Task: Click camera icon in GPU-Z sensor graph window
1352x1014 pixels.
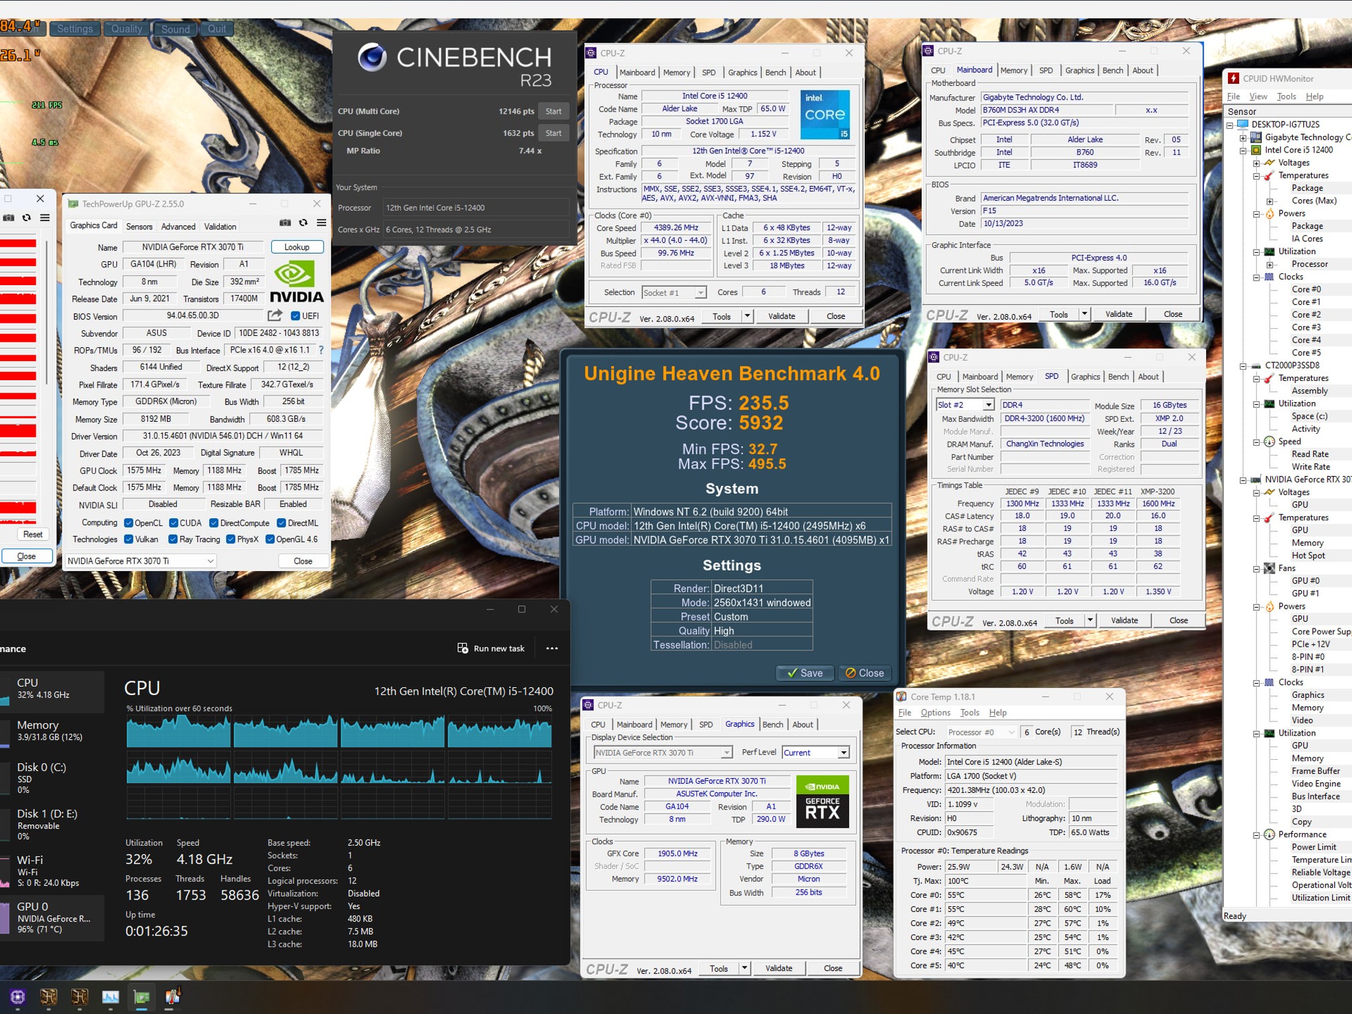Action: [x=9, y=217]
